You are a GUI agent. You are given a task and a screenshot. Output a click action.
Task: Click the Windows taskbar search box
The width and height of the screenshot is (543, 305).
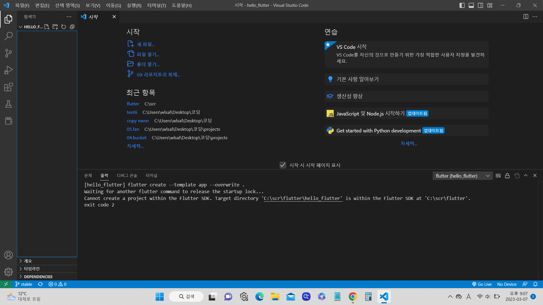pos(186,297)
